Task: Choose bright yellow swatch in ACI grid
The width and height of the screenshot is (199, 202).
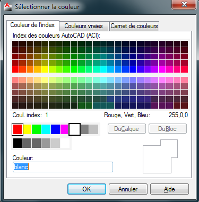Action: click(x=45, y=69)
